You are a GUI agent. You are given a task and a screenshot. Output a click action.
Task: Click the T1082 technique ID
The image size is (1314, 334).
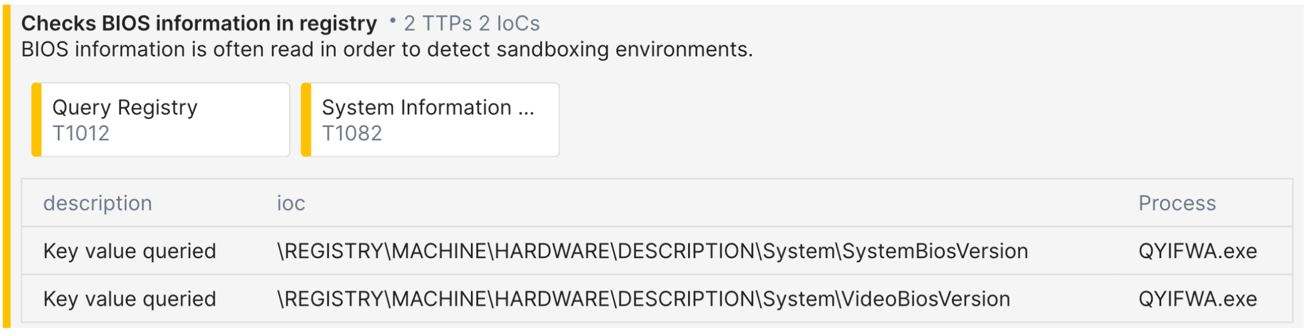click(x=352, y=133)
